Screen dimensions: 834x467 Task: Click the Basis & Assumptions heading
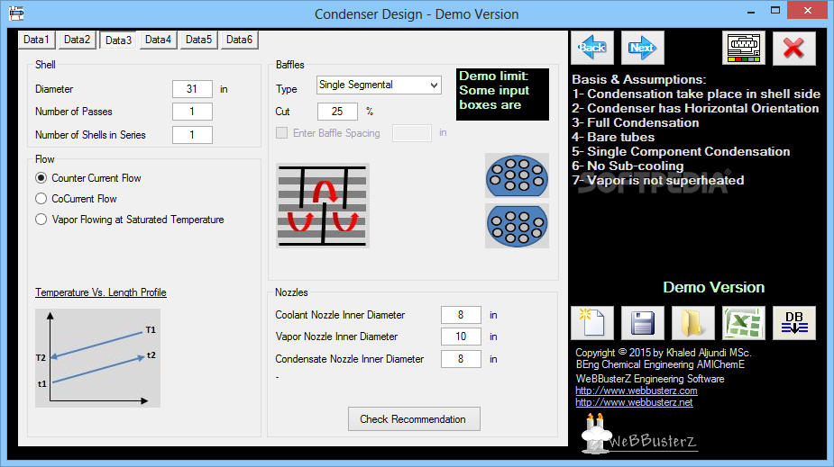[638, 79]
